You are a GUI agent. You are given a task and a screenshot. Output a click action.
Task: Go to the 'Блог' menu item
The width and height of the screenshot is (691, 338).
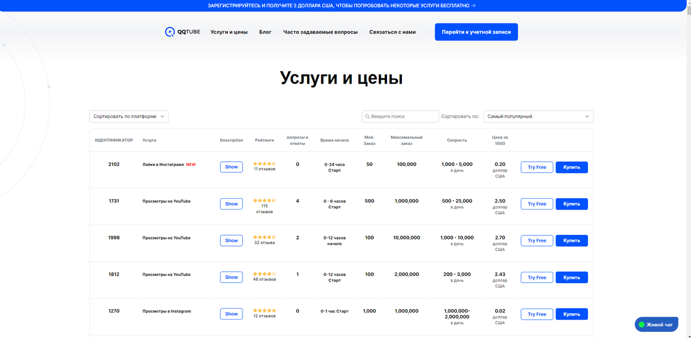(x=265, y=32)
